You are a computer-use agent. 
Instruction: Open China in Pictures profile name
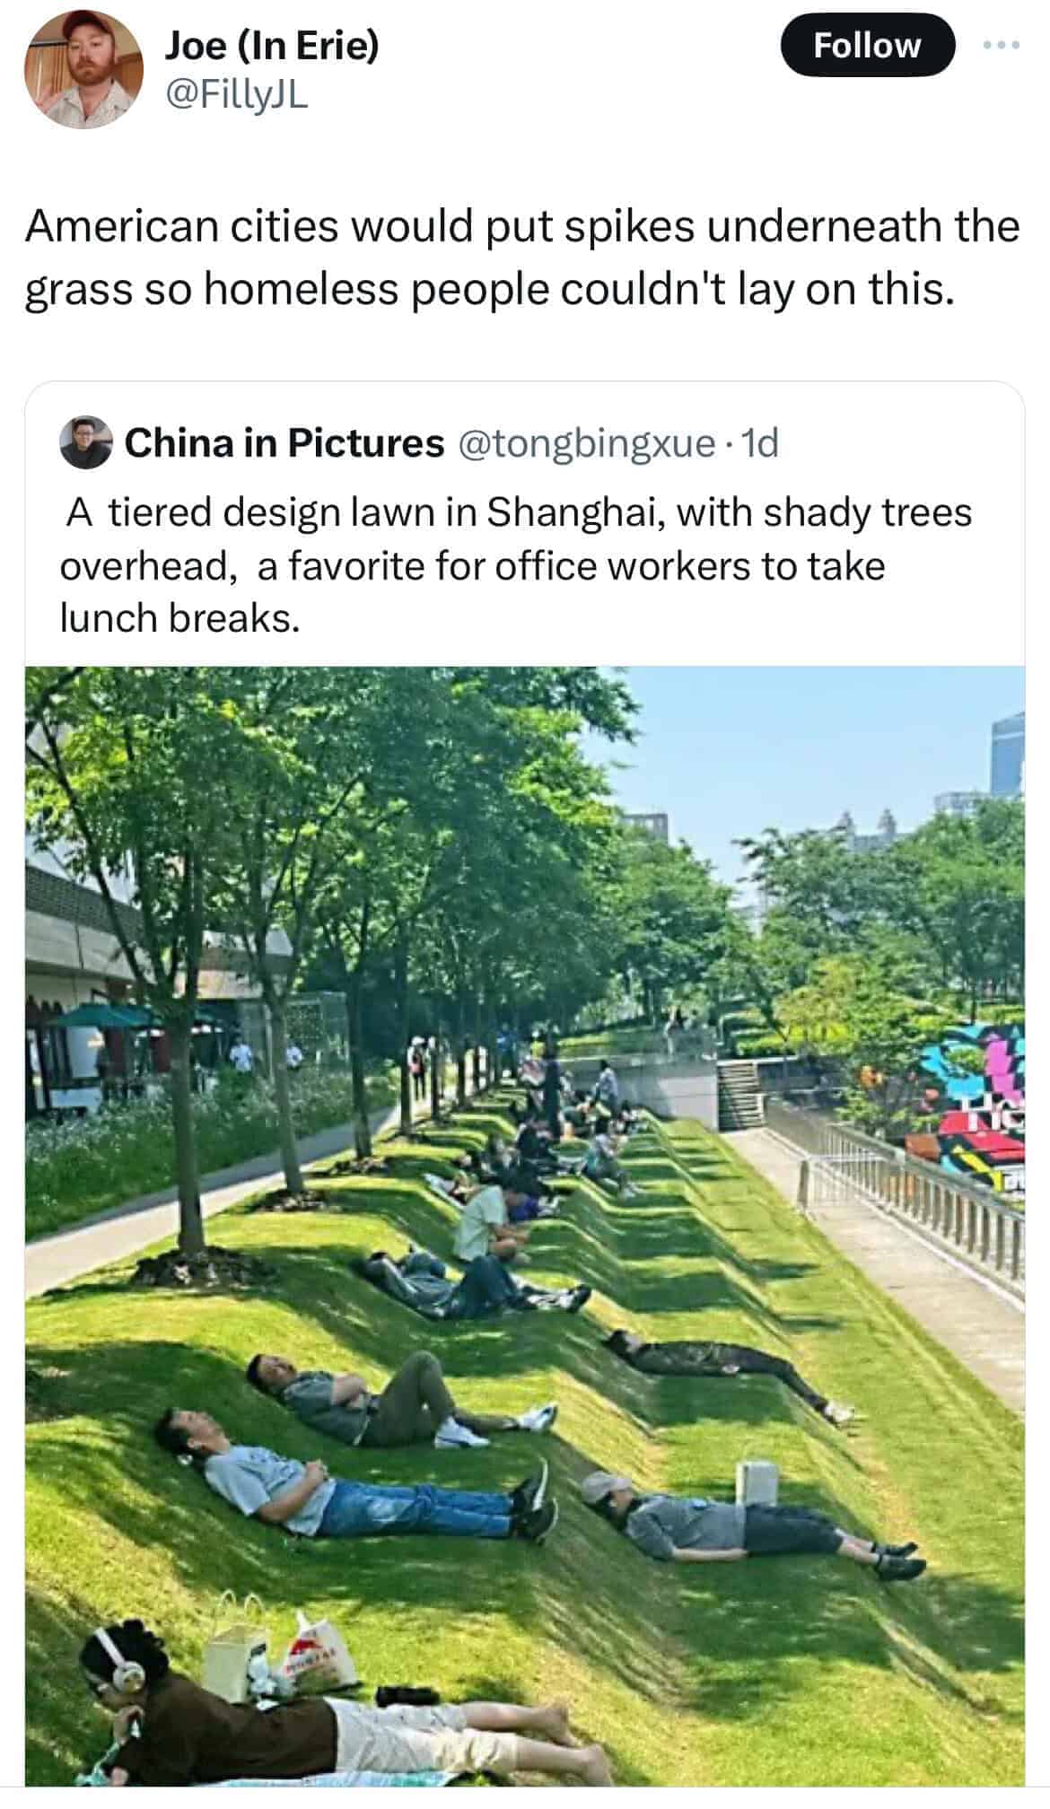(x=284, y=442)
